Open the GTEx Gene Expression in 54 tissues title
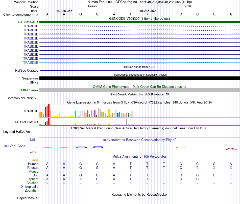Viewport: 240px width, 204px height. [x=139, y=102]
